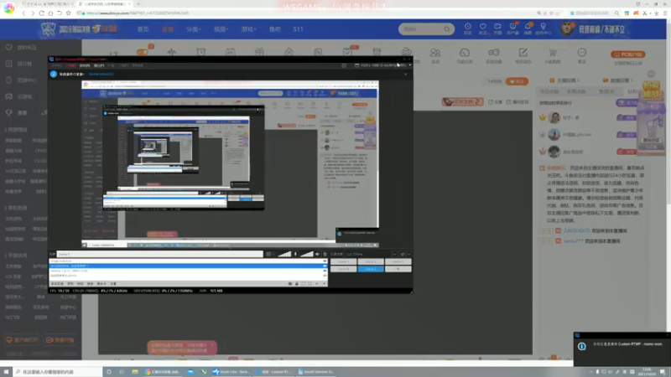Click the lock icon in sources toolbar
Image resolution: width=671 pixels, height=377 pixels.
point(297,283)
